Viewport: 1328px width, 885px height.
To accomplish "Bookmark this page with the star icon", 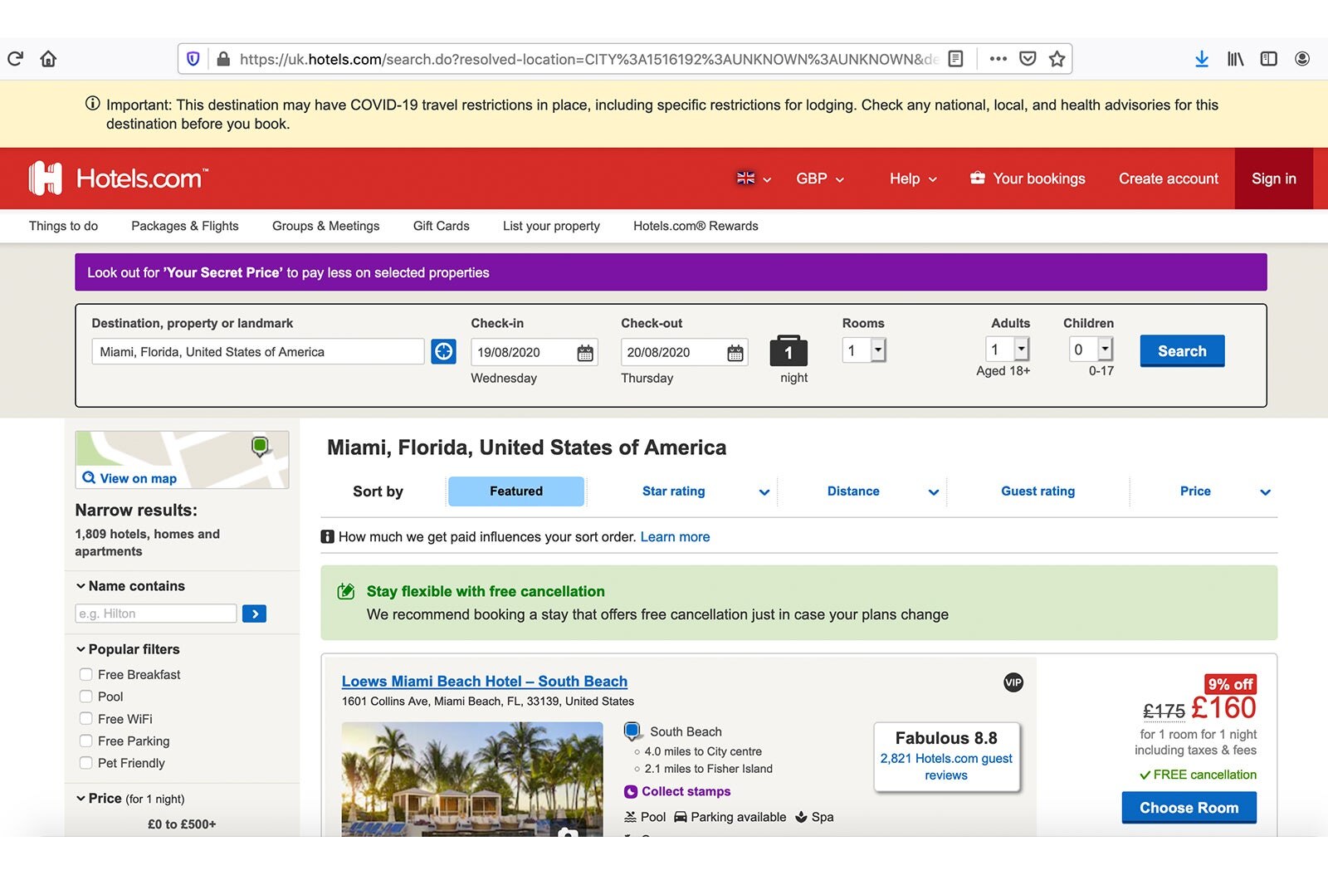I will click(x=1057, y=59).
